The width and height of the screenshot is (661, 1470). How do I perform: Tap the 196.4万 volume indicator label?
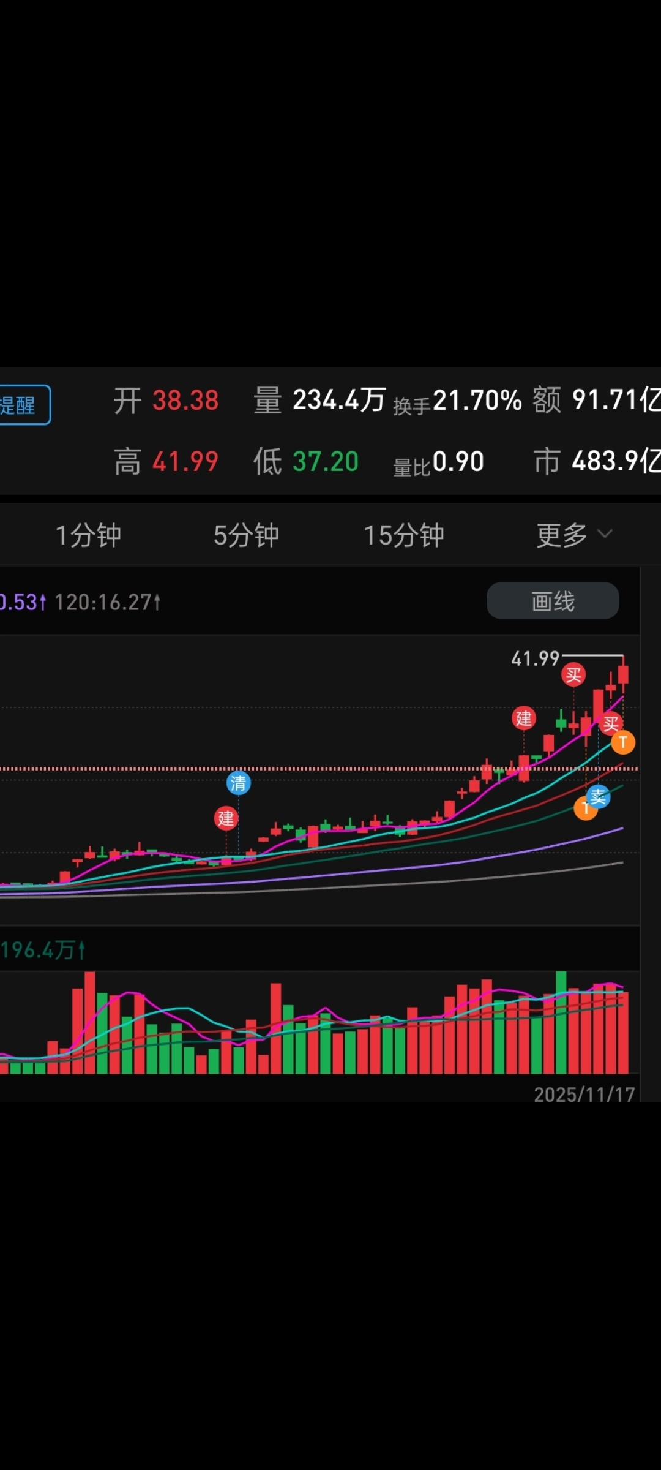click(43, 950)
